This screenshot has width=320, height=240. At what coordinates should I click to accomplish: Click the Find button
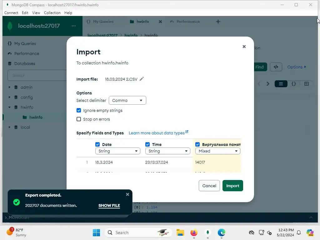coord(259,67)
